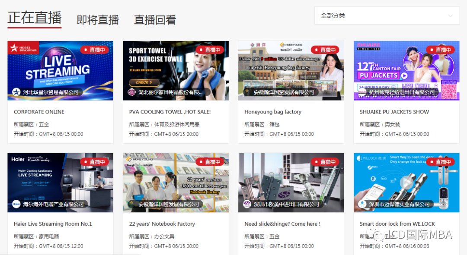Click the start time under Honeyoung bag factory
The width and height of the screenshot is (467, 255).
[279, 134]
